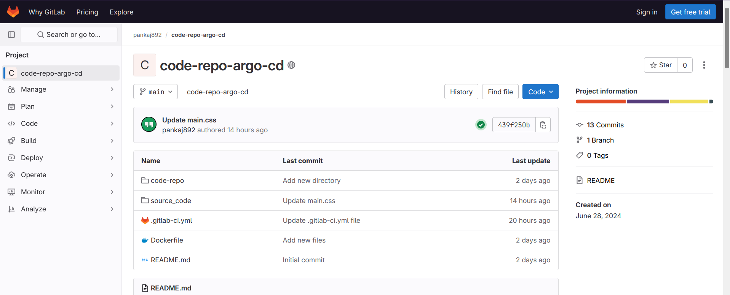Click the Add new directory commit message
Image resolution: width=730 pixels, height=295 pixels.
point(311,181)
